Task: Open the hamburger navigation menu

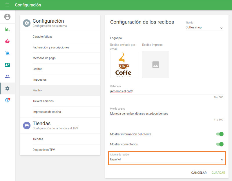Action: pos(7,5)
